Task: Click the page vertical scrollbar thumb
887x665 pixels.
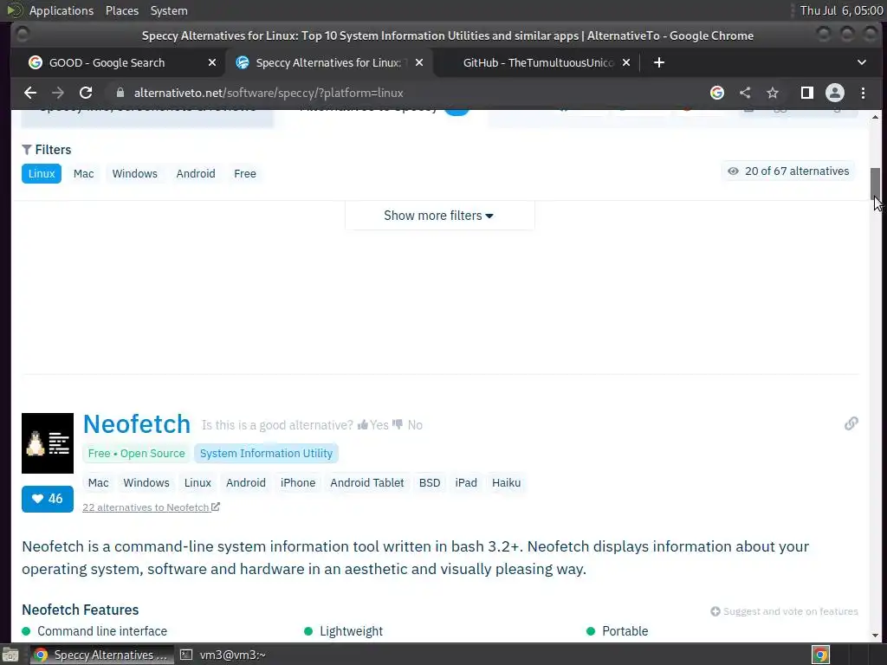Action: click(x=875, y=184)
